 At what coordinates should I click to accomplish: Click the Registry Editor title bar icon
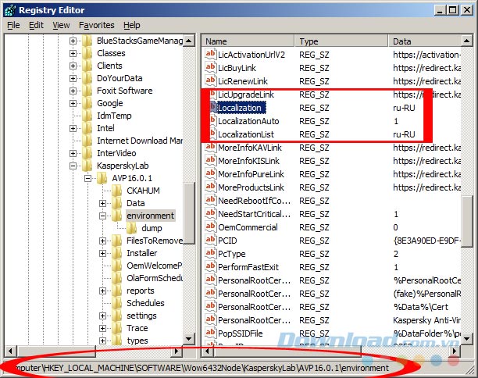pos(9,10)
